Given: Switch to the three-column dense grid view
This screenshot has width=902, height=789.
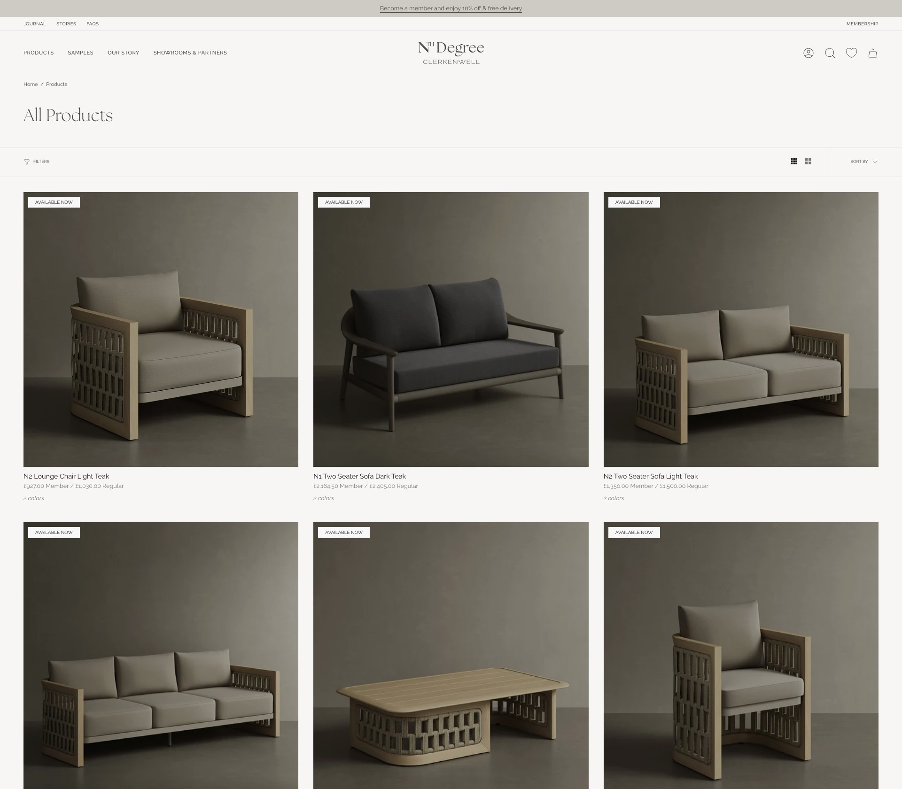Looking at the screenshot, I should pos(793,162).
